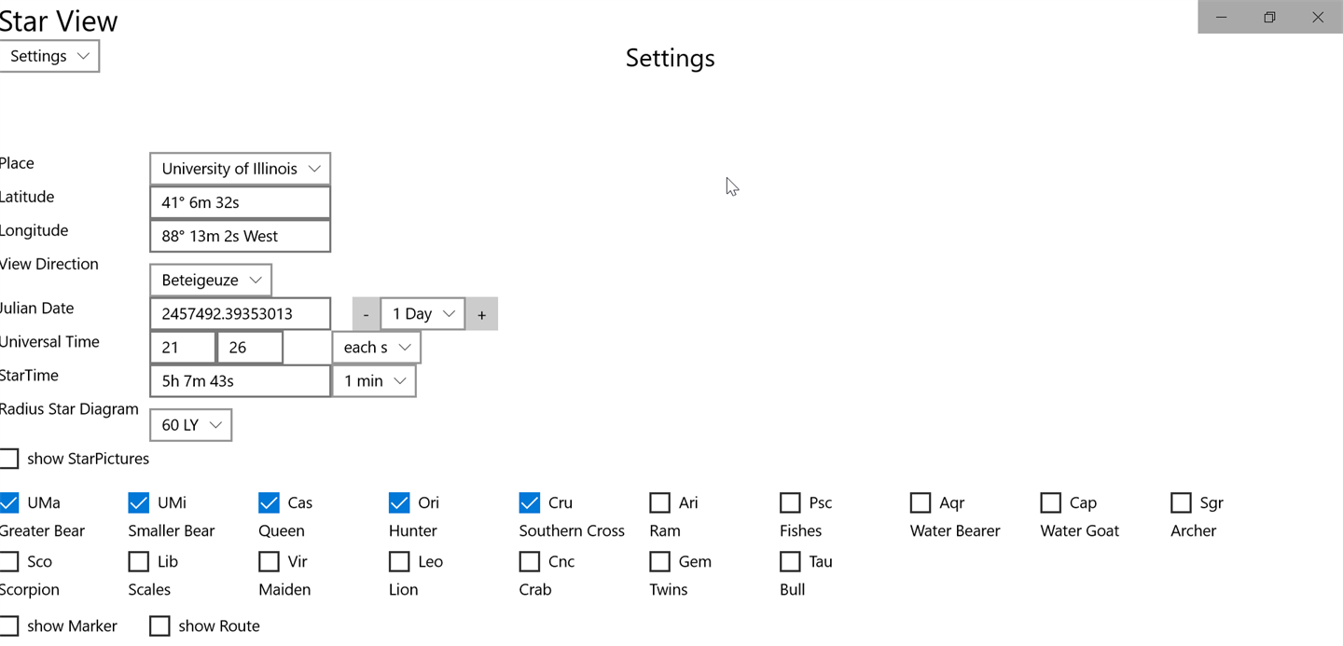Click the Universal Time hours field
1343x646 pixels.
[x=183, y=348]
